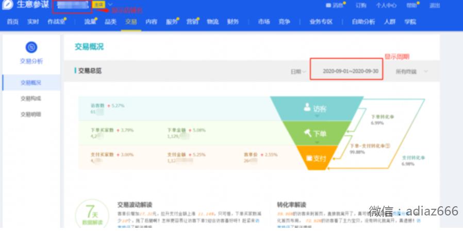Open the 财务 tab
Viewport: 463px width, 235px height.
coord(233,22)
